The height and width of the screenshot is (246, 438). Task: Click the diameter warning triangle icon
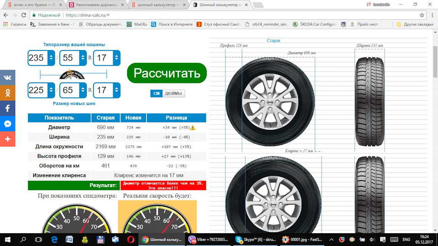(193, 128)
